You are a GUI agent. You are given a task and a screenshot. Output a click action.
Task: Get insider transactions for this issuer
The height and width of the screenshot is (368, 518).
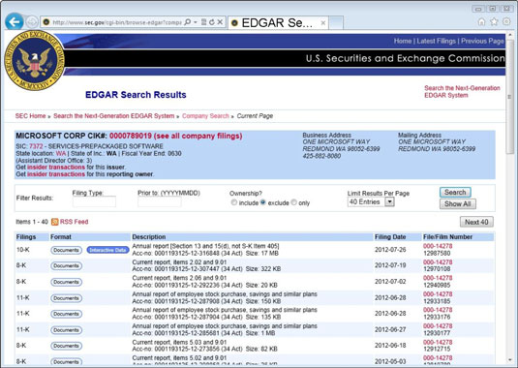click(x=56, y=168)
